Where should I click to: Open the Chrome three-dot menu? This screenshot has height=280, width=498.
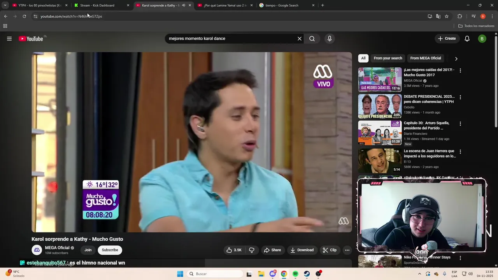(x=492, y=16)
